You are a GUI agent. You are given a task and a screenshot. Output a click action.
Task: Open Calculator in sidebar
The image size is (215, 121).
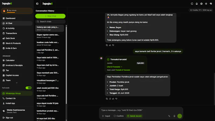17,60
